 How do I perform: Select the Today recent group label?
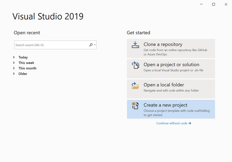click(23, 57)
